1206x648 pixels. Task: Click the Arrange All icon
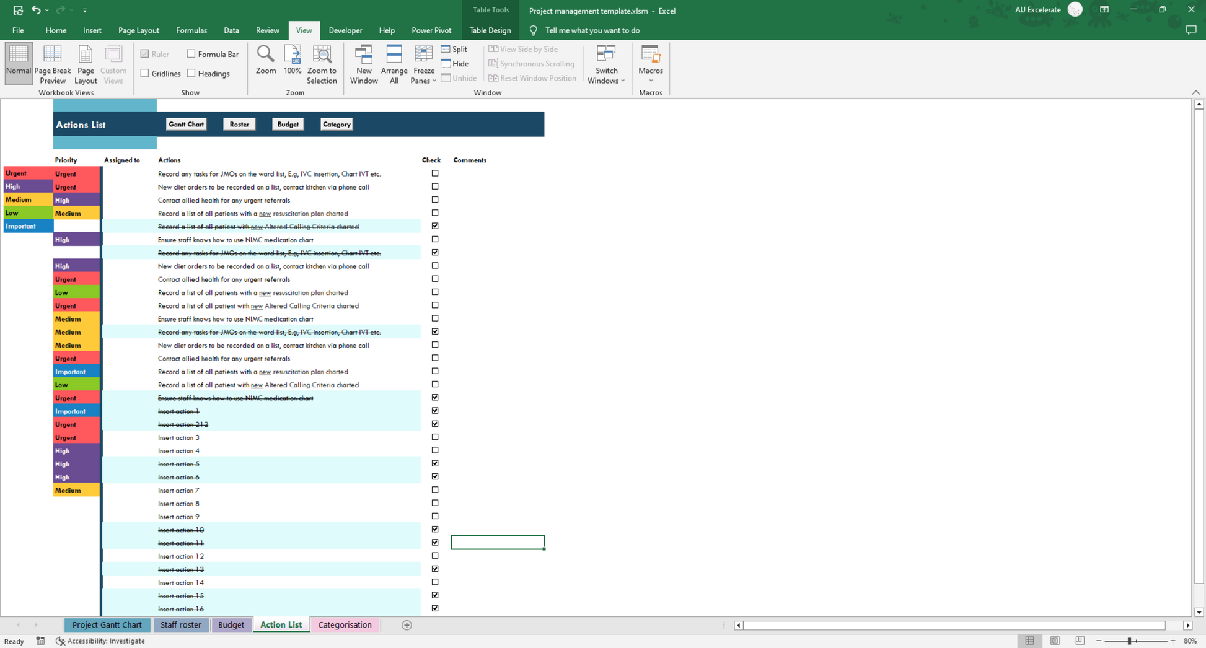[394, 55]
